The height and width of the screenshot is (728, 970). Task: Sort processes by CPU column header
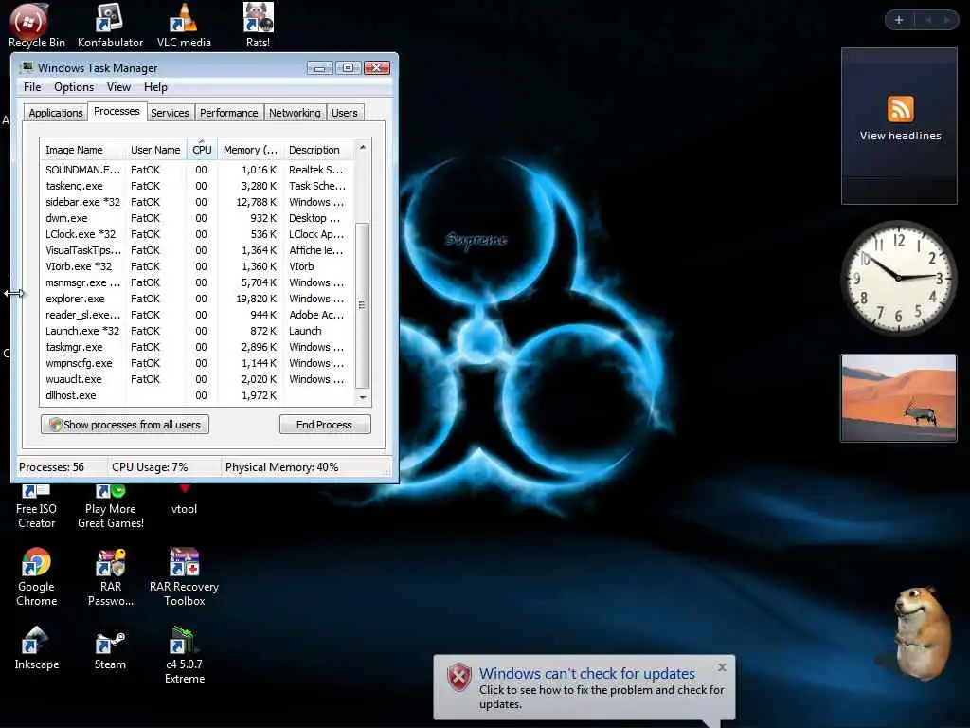202,150
